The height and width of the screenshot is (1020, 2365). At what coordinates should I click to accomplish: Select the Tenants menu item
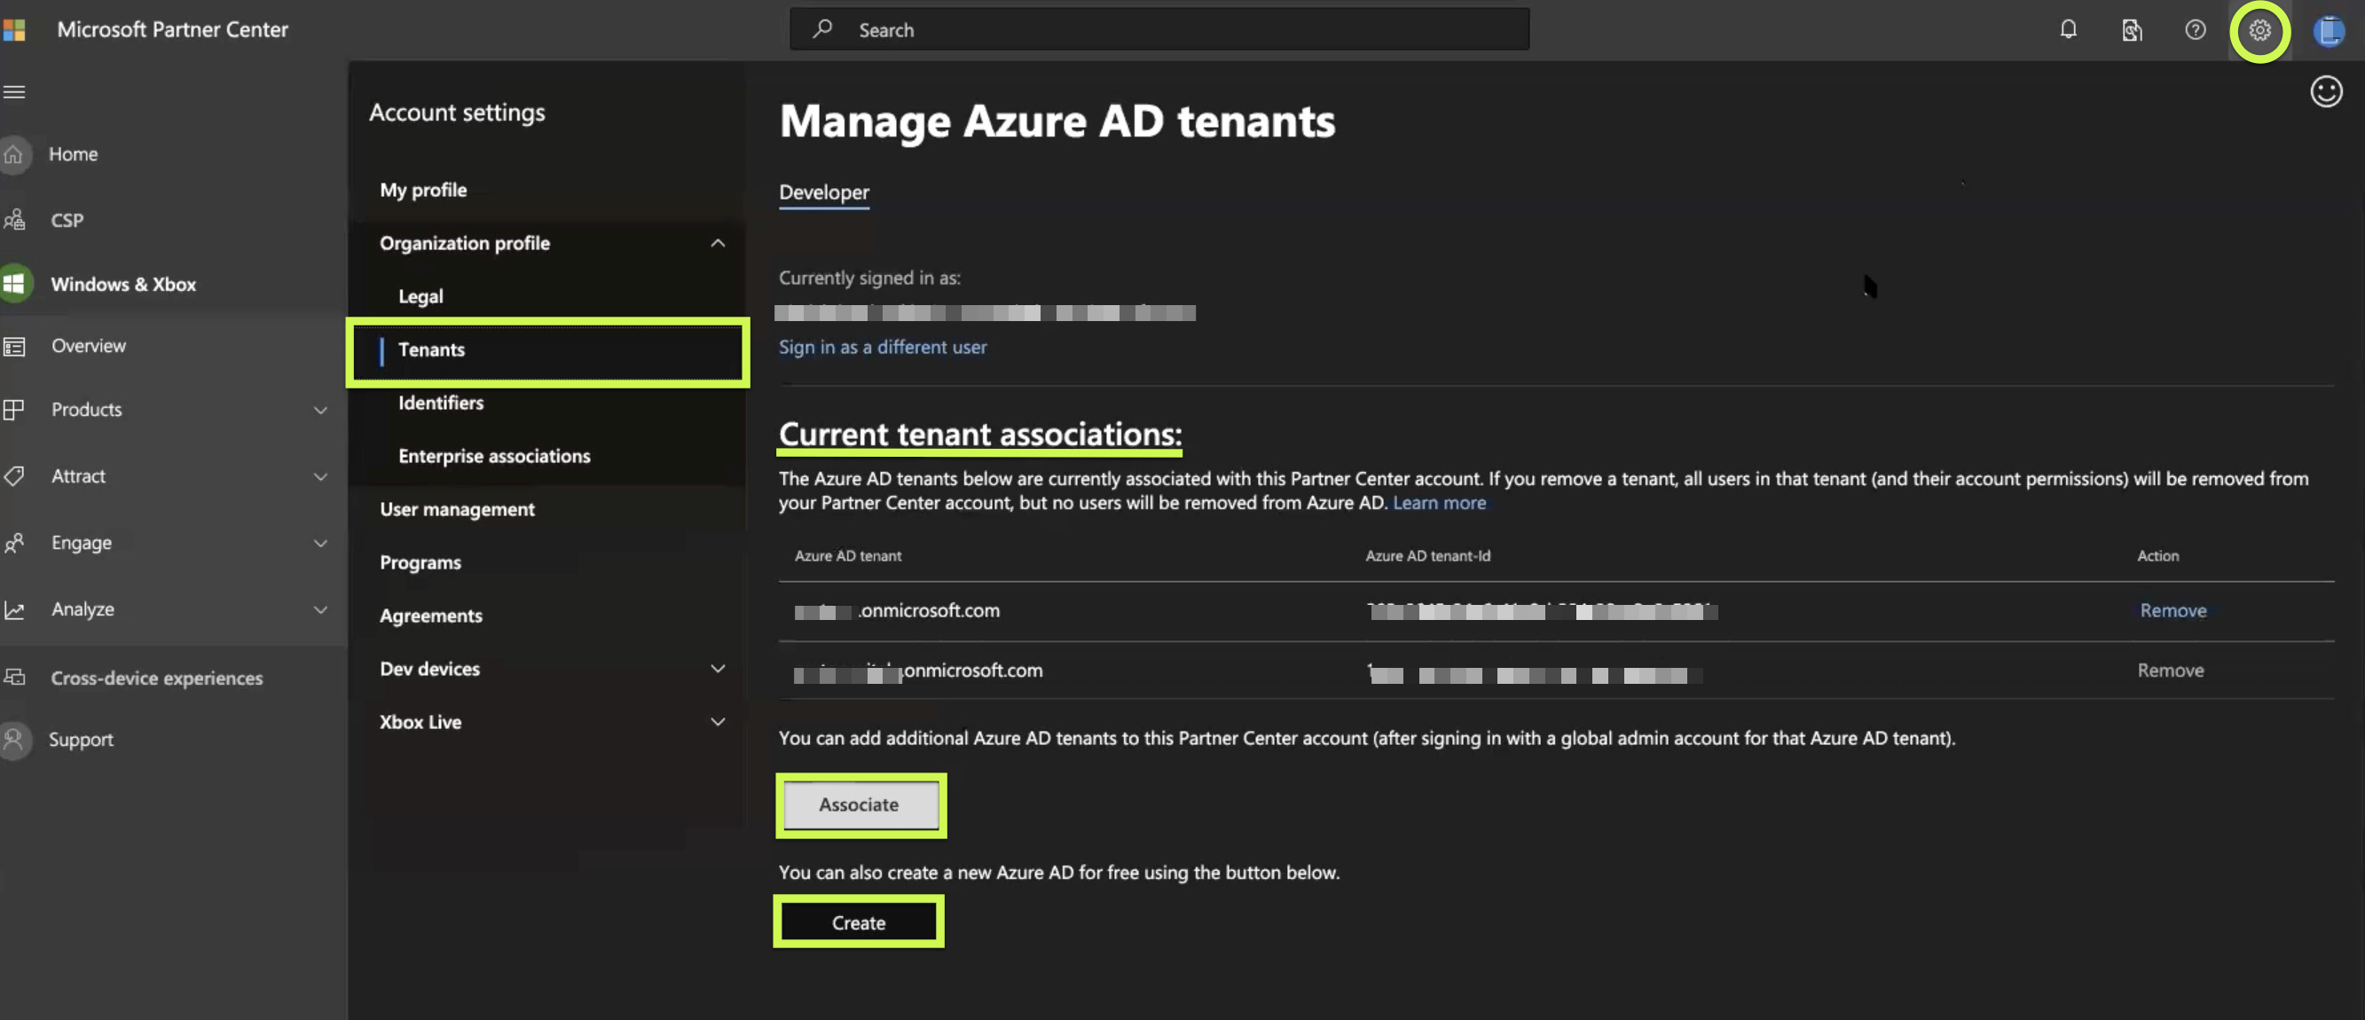click(x=548, y=350)
